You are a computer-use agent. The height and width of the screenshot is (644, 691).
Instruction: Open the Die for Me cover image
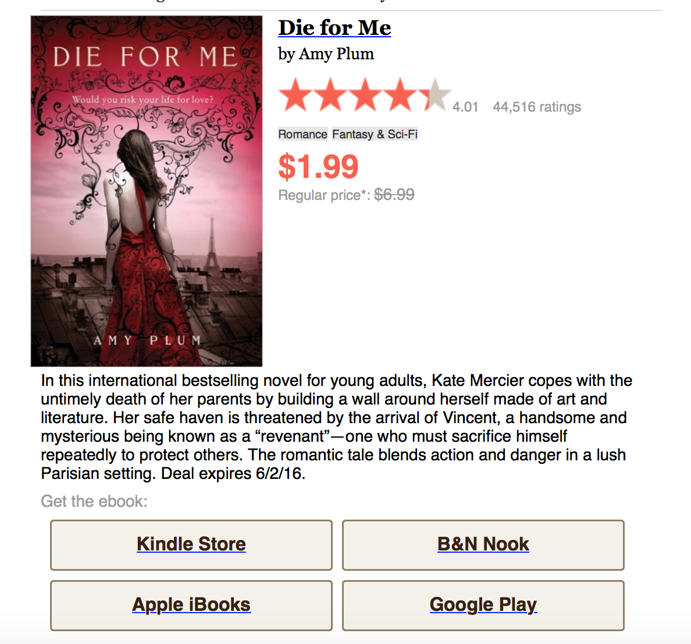click(147, 191)
